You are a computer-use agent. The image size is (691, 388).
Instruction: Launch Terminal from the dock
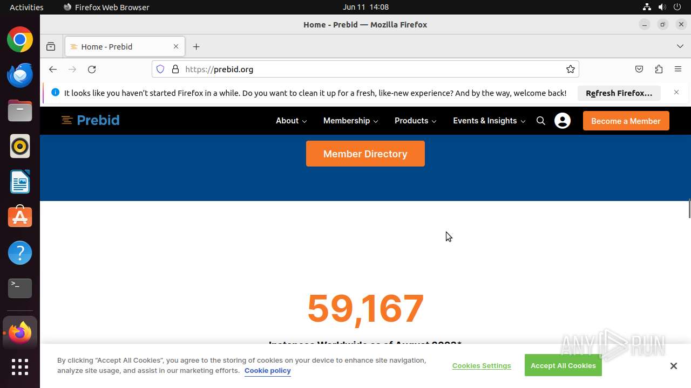[20, 288]
